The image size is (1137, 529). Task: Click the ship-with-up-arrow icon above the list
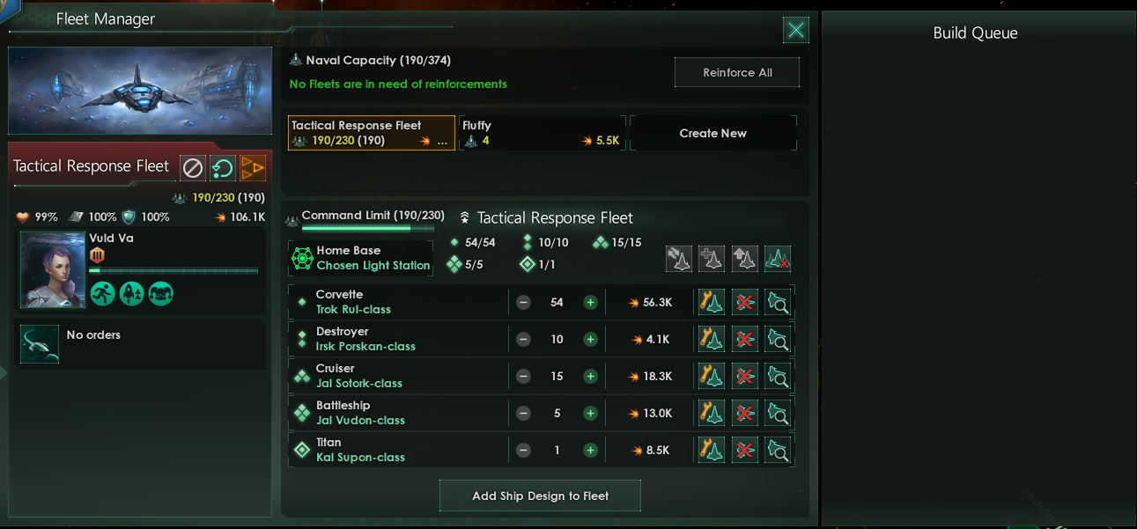click(744, 259)
